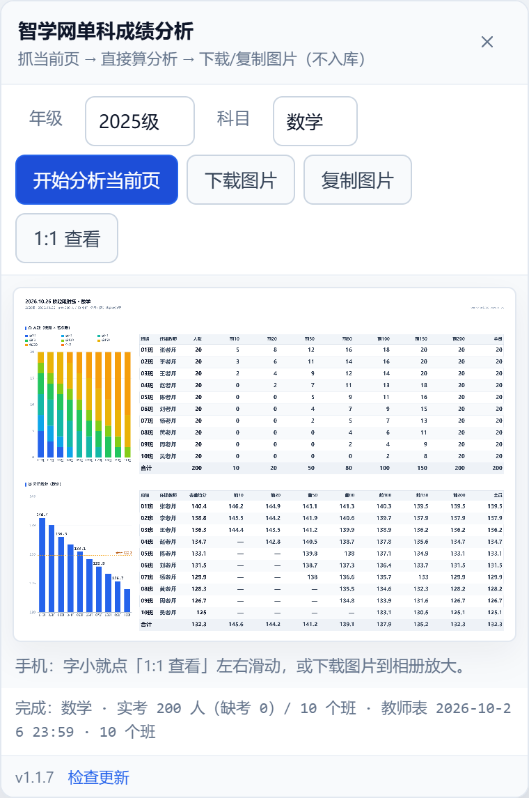529x798 pixels.
Task: Click the status line 完成：数学 · 实考 200 人
Action: [263, 719]
